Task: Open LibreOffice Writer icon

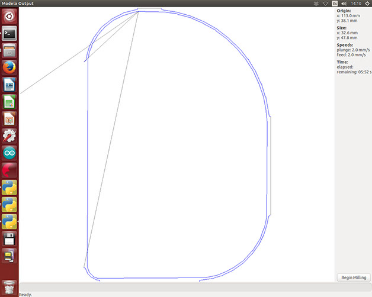Action: (x=9, y=85)
